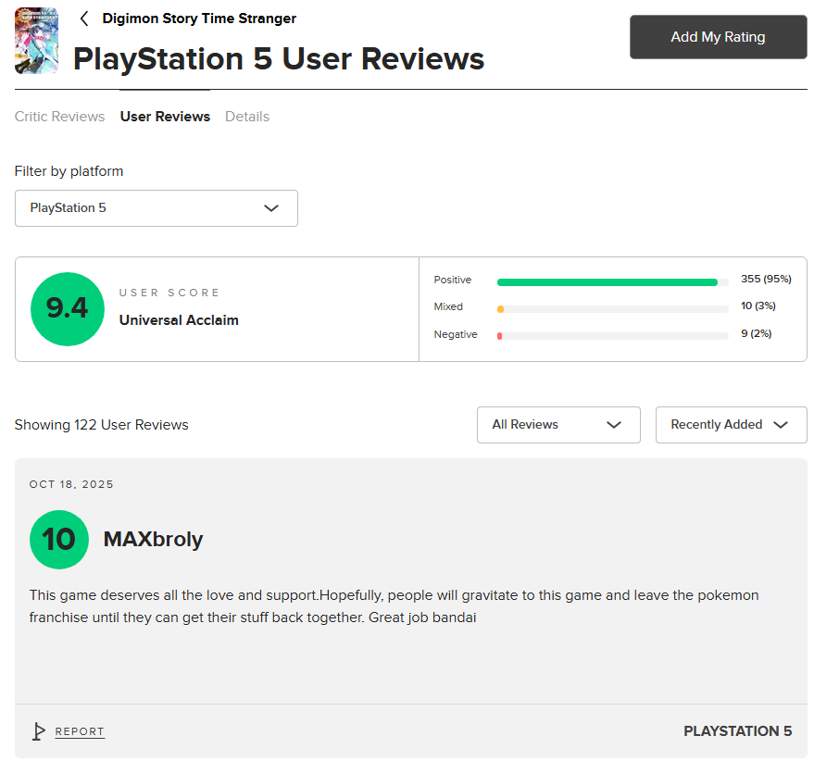814x761 pixels.
Task: Click the back chevron beside Digimon Story Time Stranger
Action: point(84,19)
